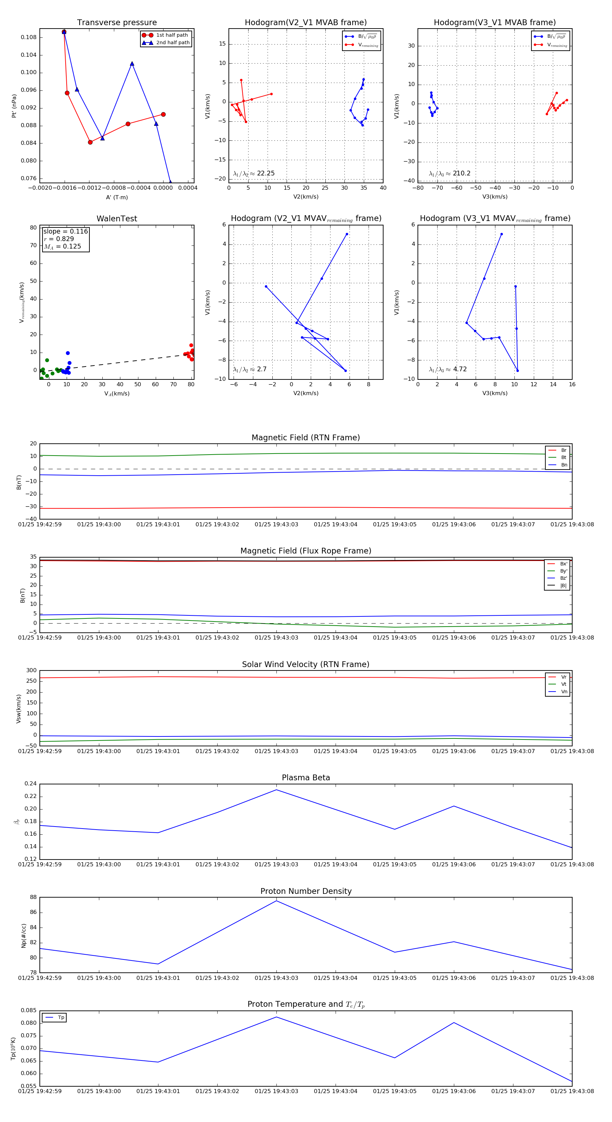612x1122 pixels.
Task: Click the "Hodogram (V3_V1 MVAV remaining frame)" title
Action: [495, 219]
